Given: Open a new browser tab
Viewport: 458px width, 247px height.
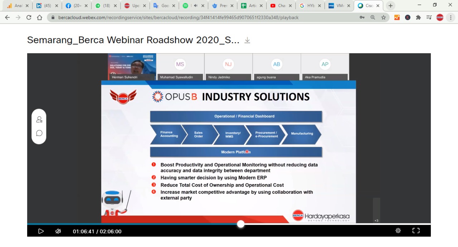Looking at the screenshot, I should click(x=390, y=6).
